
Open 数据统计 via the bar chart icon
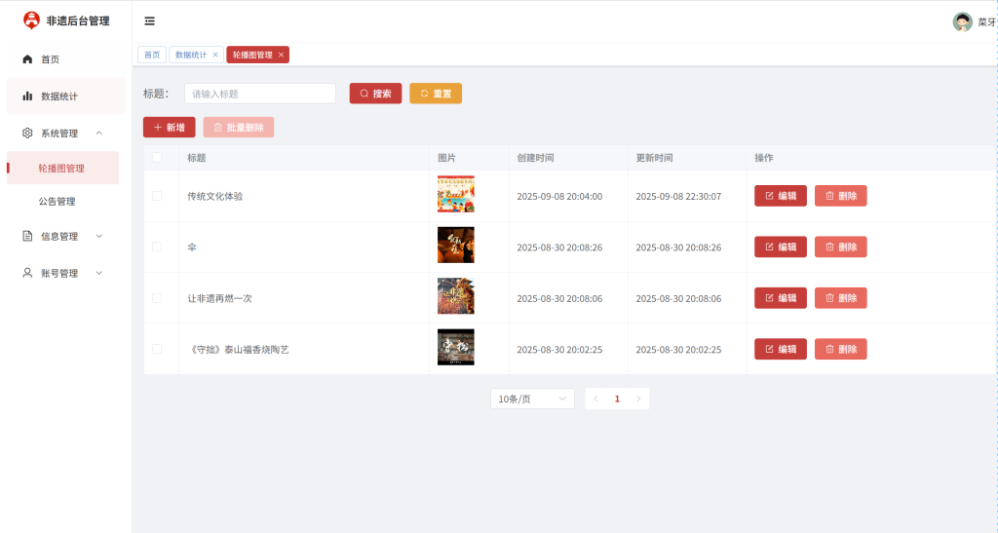(x=27, y=96)
